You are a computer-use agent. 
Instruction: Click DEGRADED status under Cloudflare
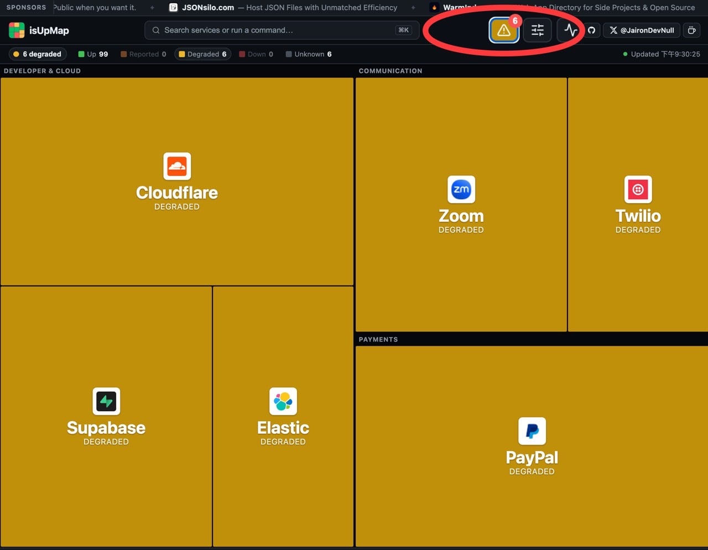click(177, 207)
